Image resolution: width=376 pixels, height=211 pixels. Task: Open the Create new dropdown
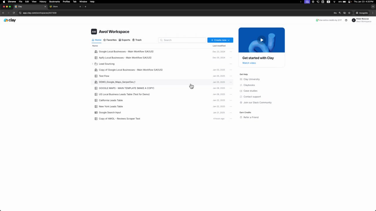[x=220, y=40]
